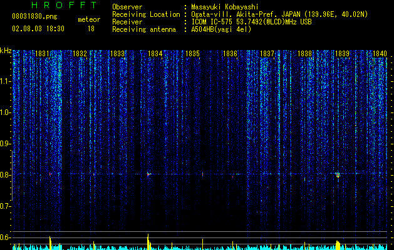
Task: Click the 1834 time marker
Action: [155, 54]
